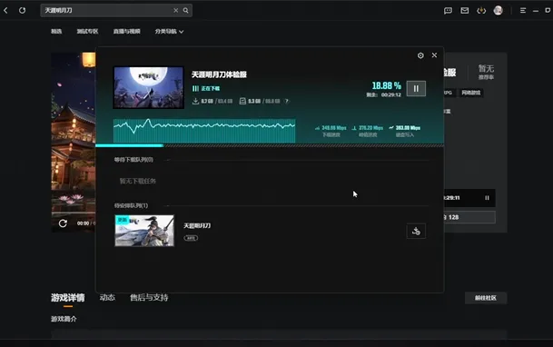The image size is (553, 347).
Task: Close the download manager dialog
Action: pos(434,55)
